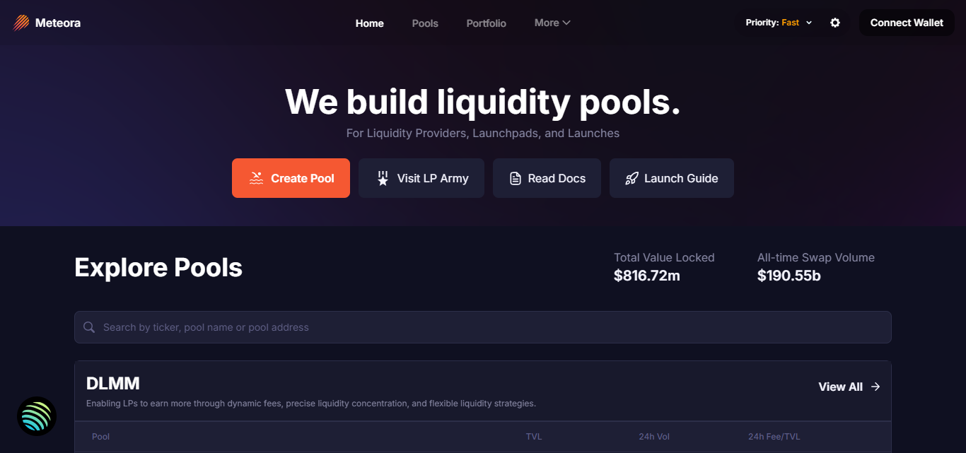Focus the pool search input field
Image resolution: width=966 pixels, height=453 pixels.
[483, 327]
